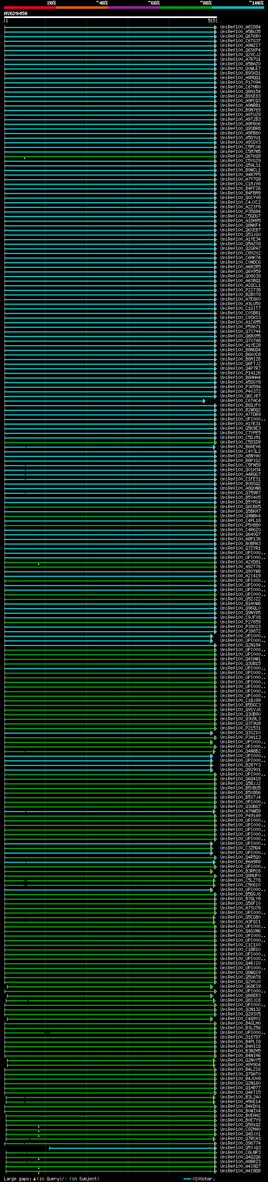The height and width of the screenshot is (1182, 268).
Task: Select the UniRef100_P14126 label
Action: pos(240,373)
